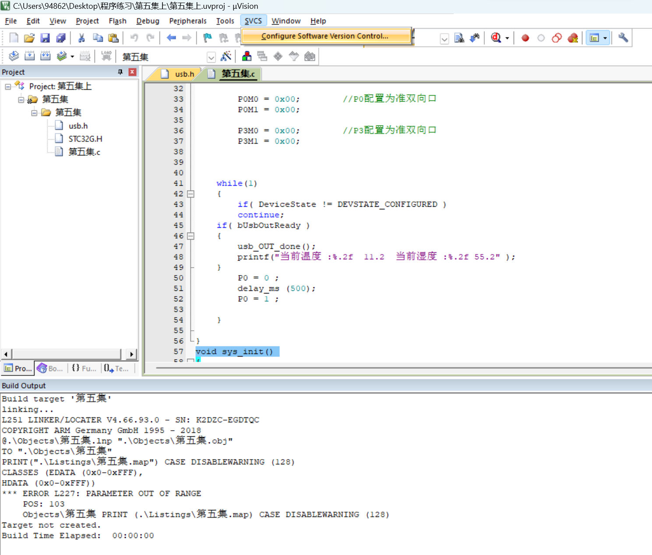Open STC32G.H in project tree
652x555 pixels.
[85, 139]
